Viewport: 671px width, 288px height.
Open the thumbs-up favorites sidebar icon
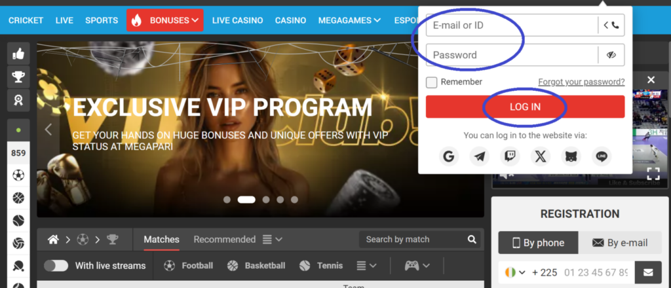coord(18,54)
